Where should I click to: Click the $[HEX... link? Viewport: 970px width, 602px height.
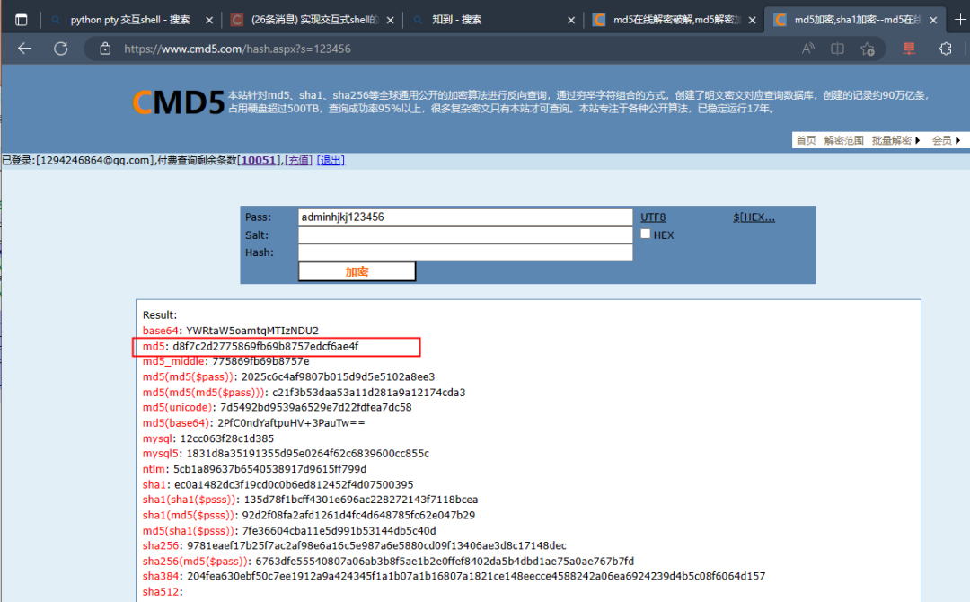tap(754, 217)
